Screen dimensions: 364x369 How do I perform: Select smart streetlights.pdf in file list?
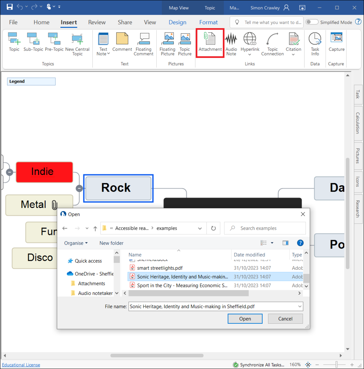pos(160,268)
